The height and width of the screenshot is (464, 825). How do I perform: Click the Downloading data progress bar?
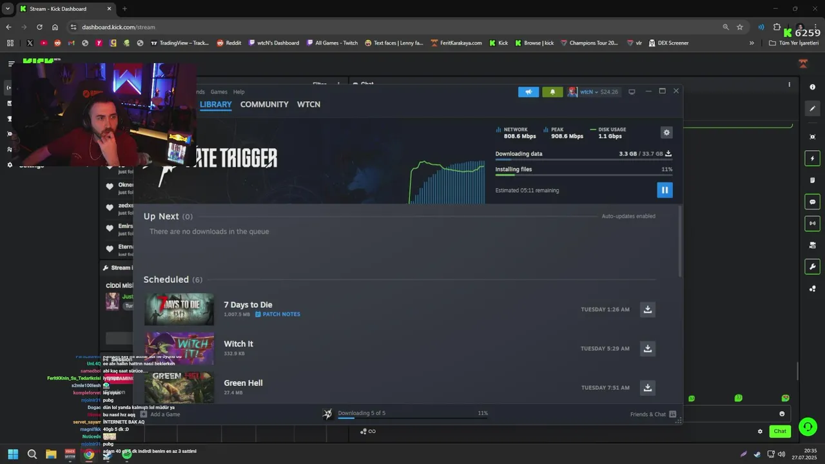[584, 159]
